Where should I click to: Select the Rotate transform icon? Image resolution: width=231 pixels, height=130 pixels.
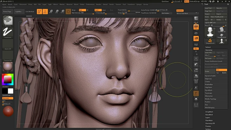[62, 12]
